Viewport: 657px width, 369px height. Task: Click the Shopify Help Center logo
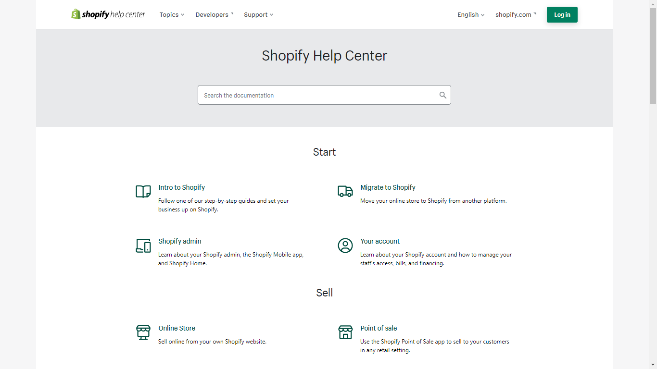108,14
